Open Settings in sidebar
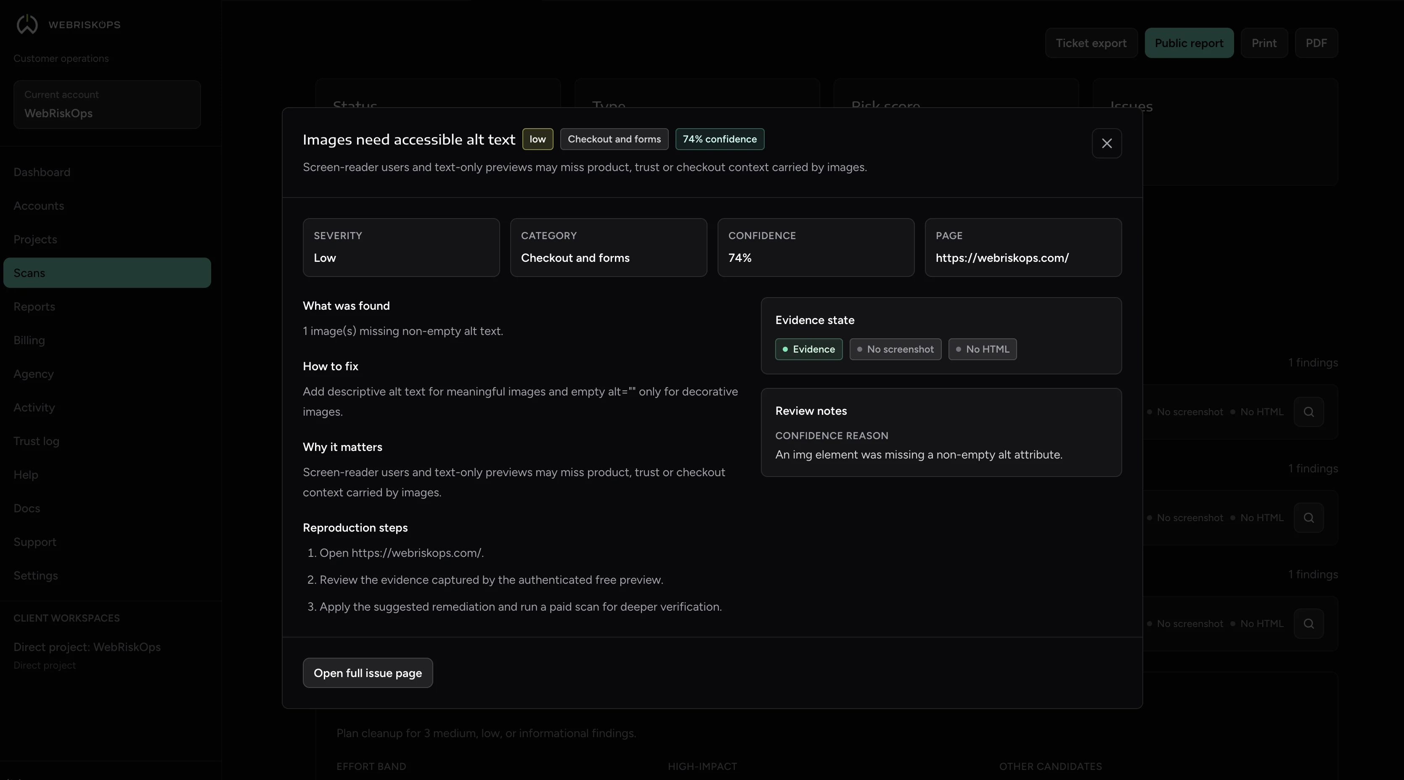This screenshot has width=1404, height=780. tap(107, 576)
